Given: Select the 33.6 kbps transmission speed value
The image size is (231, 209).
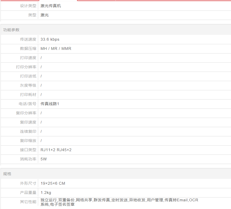Looking at the screenshot, I should pos(50,39).
